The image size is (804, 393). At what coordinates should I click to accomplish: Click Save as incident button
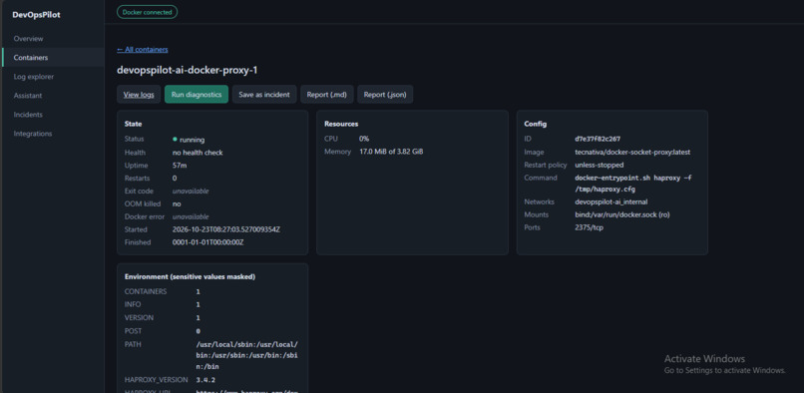point(264,95)
